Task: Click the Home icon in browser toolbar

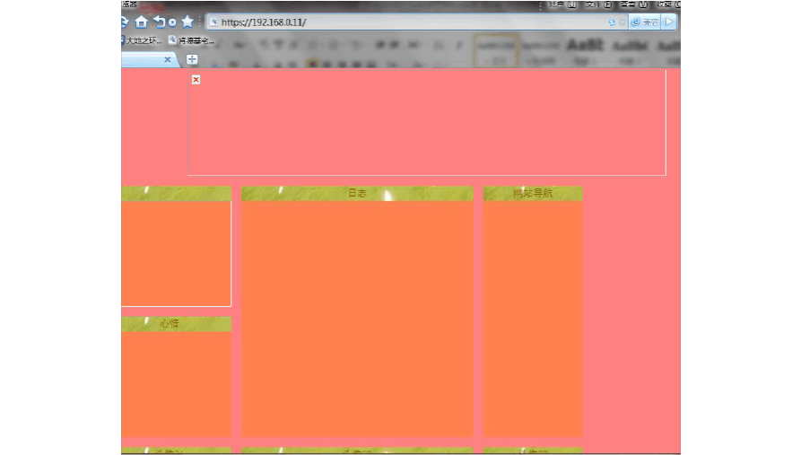Action: 141,22
